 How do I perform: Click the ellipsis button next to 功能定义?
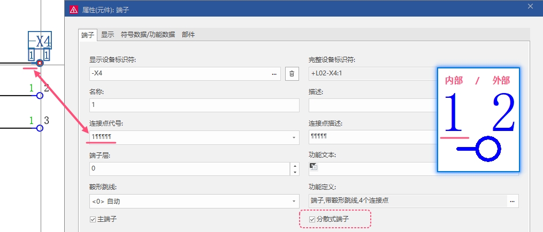click(512, 201)
